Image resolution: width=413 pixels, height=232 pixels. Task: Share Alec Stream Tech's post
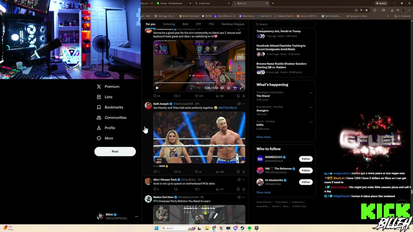244,189
